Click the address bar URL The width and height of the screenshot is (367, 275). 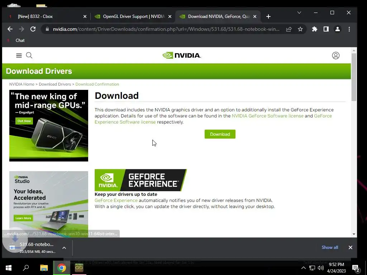pyautogui.click(x=166, y=29)
